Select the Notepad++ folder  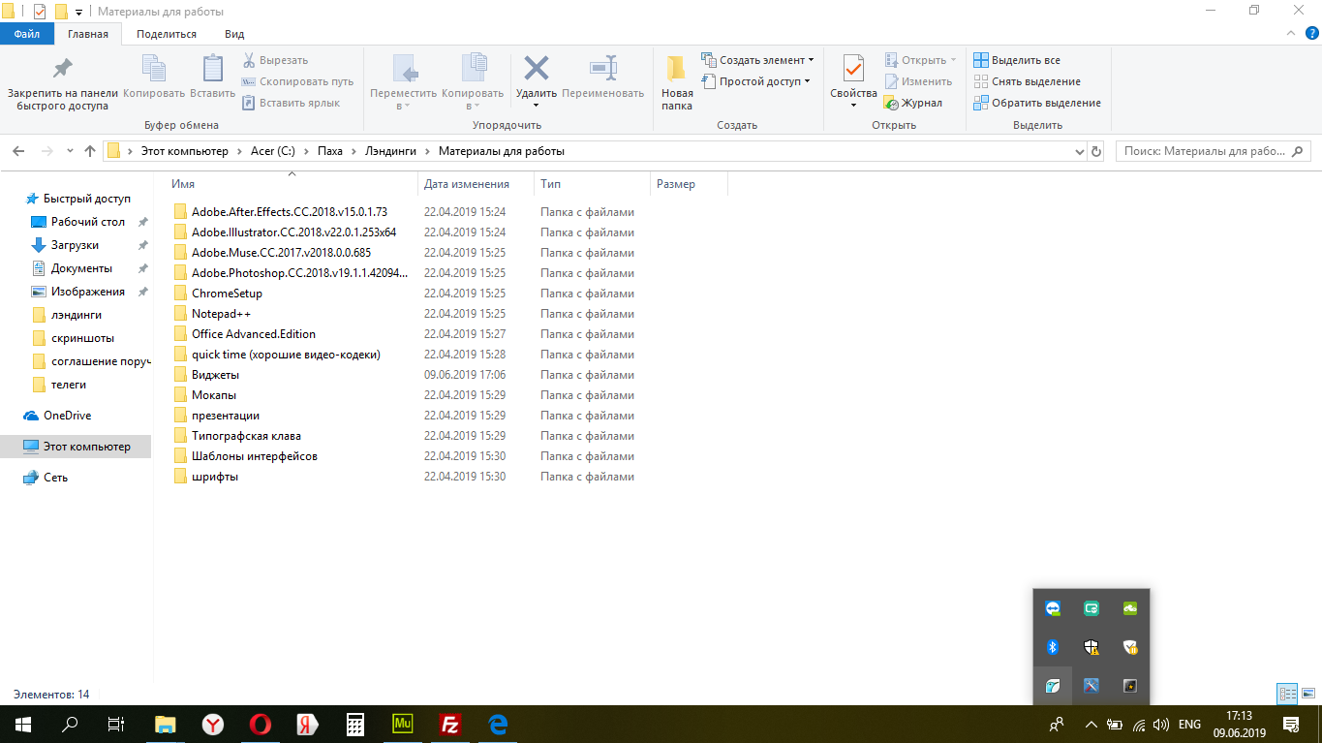tap(222, 314)
